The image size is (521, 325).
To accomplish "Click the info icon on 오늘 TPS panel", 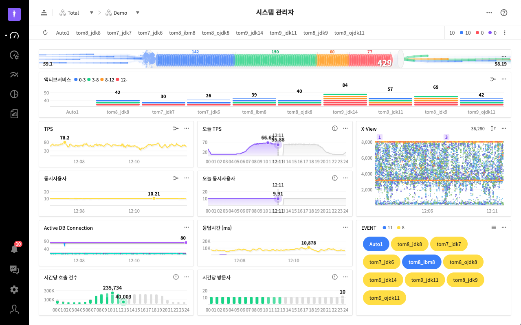I will (334, 128).
